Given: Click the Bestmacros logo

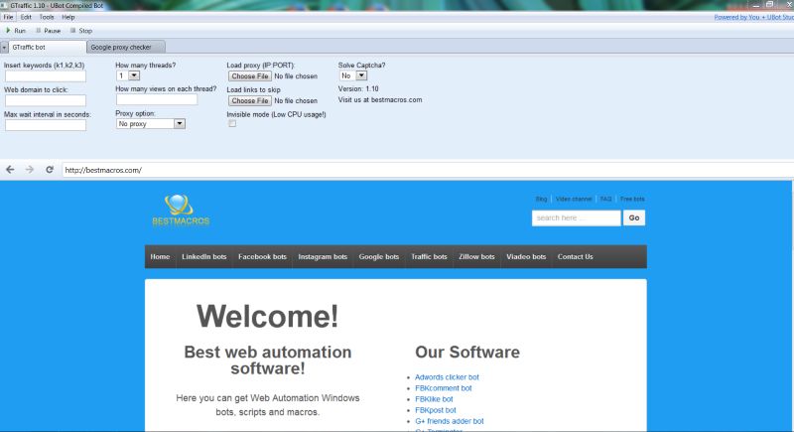Looking at the screenshot, I should click(181, 210).
